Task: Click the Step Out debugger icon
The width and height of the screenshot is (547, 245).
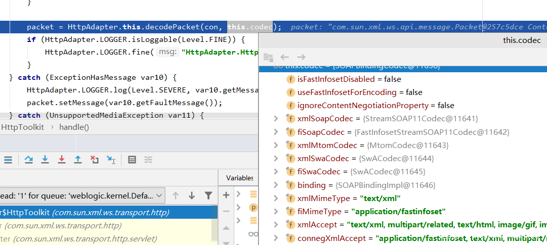Action: pos(78,160)
